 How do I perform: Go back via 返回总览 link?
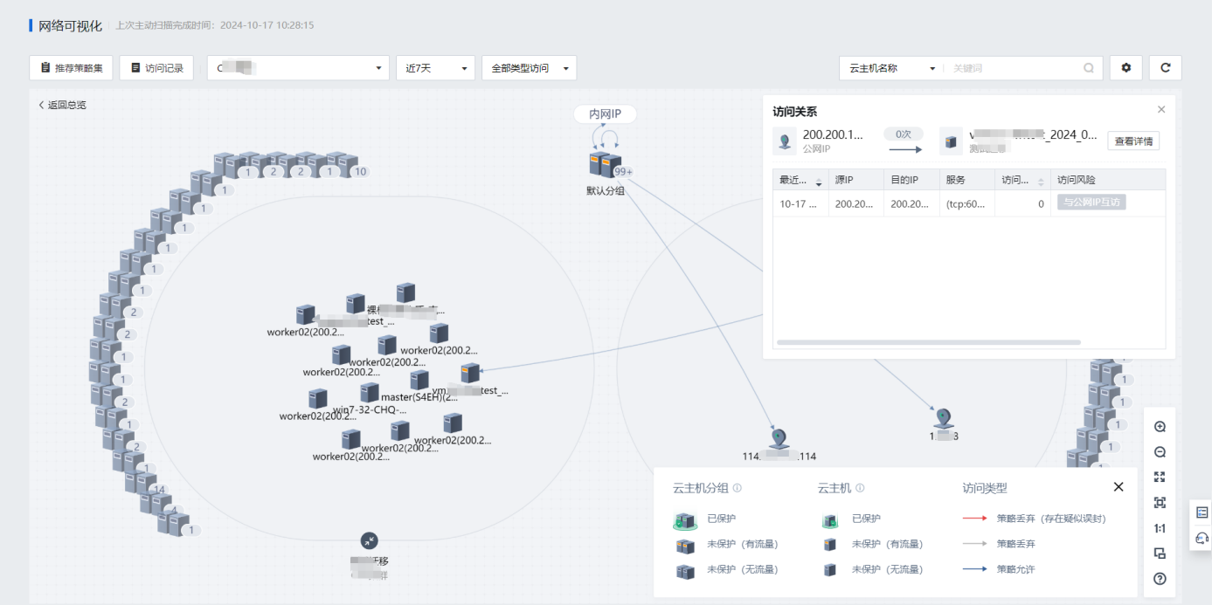coord(62,105)
